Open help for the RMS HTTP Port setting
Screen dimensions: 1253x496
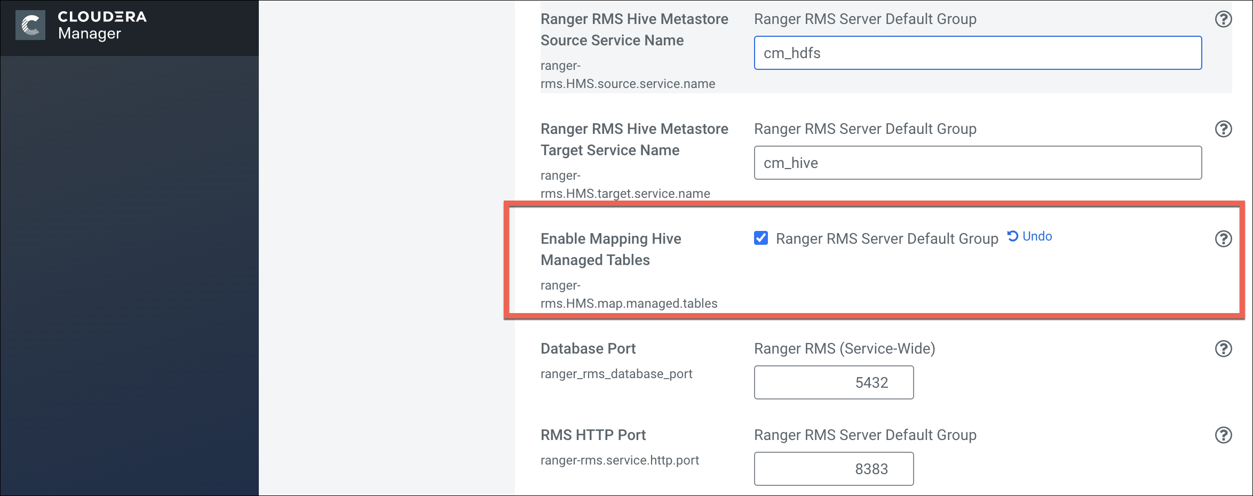[x=1223, y=435]
